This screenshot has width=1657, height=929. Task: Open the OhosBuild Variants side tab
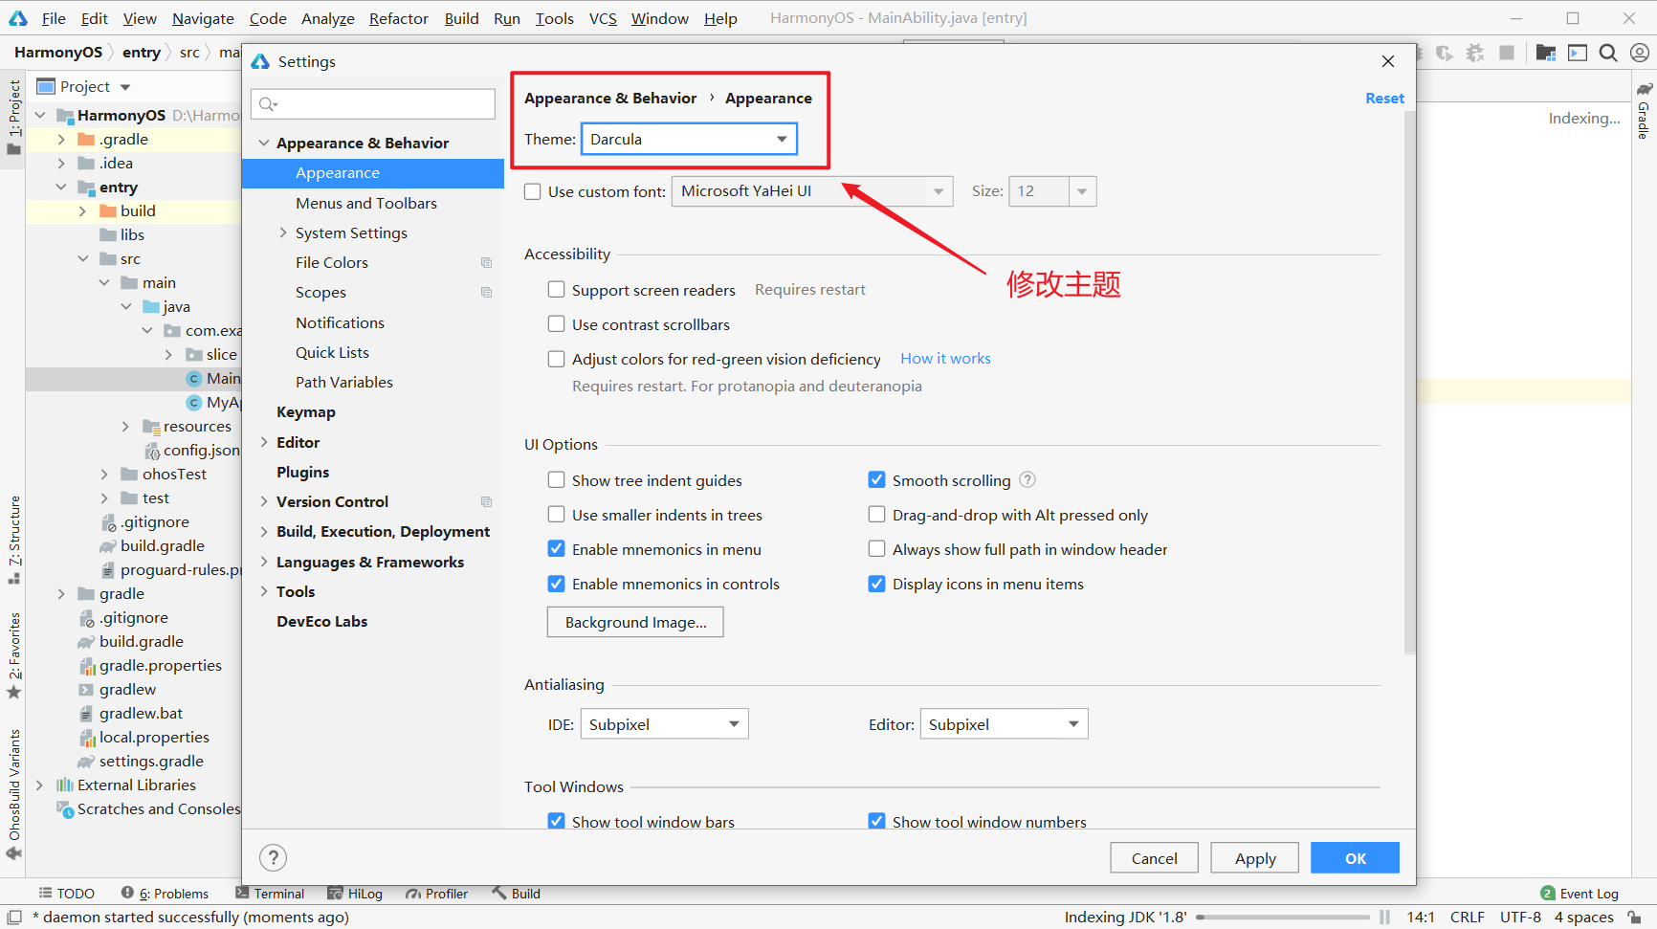(14, 794)
